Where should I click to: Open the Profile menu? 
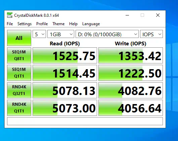[42, 24]
